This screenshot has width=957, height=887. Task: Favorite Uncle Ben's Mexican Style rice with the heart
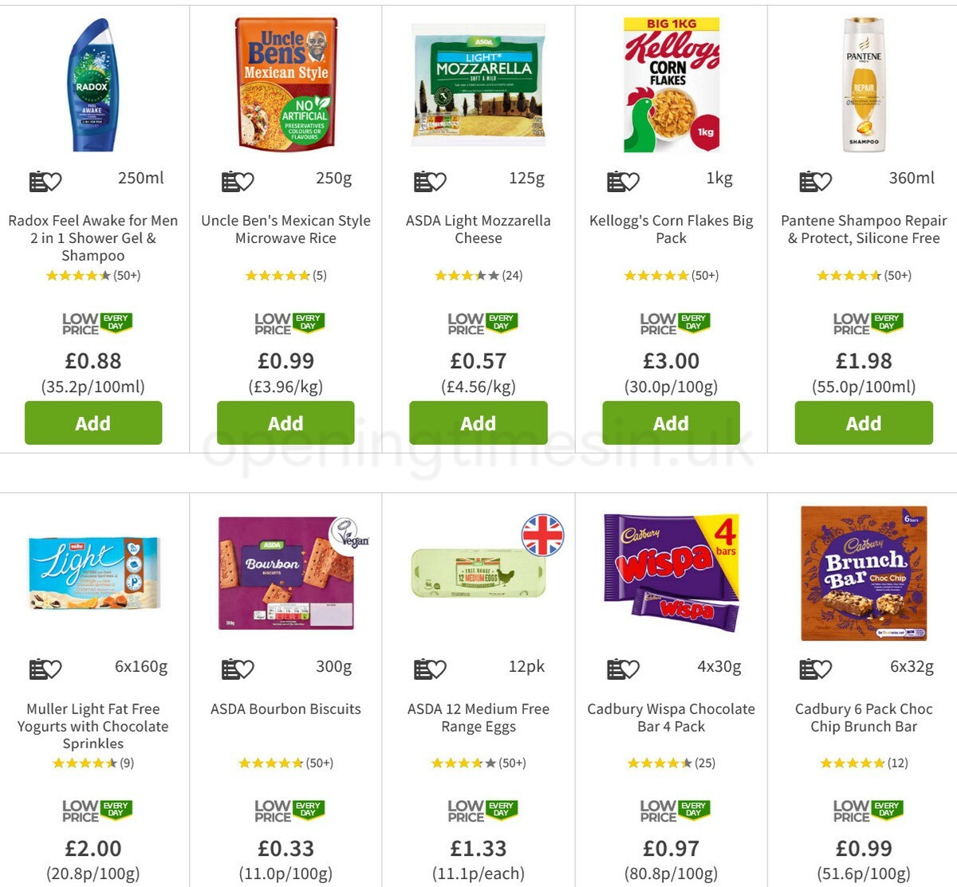pyautogui.click(x=246, y=181)
